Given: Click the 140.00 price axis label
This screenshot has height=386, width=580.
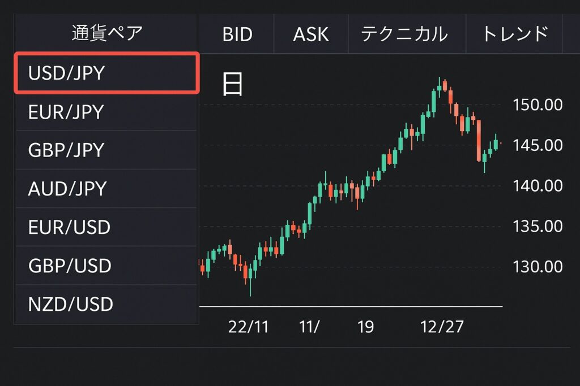Looking at the screenshot, I should click(x=538, y=185).
